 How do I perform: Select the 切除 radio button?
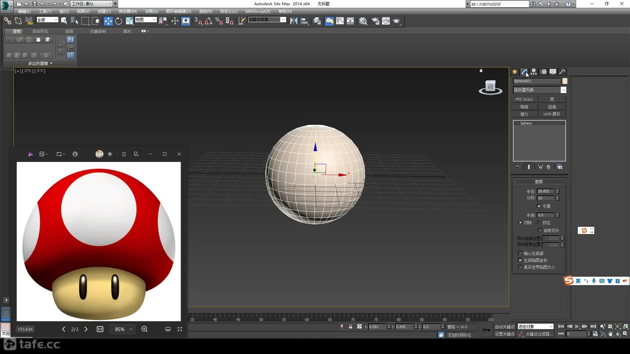520,222
